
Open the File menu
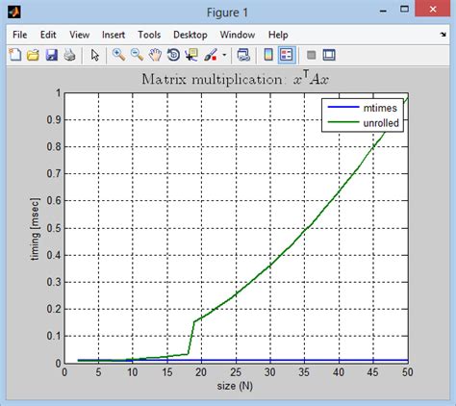click(x=19, y=35)
